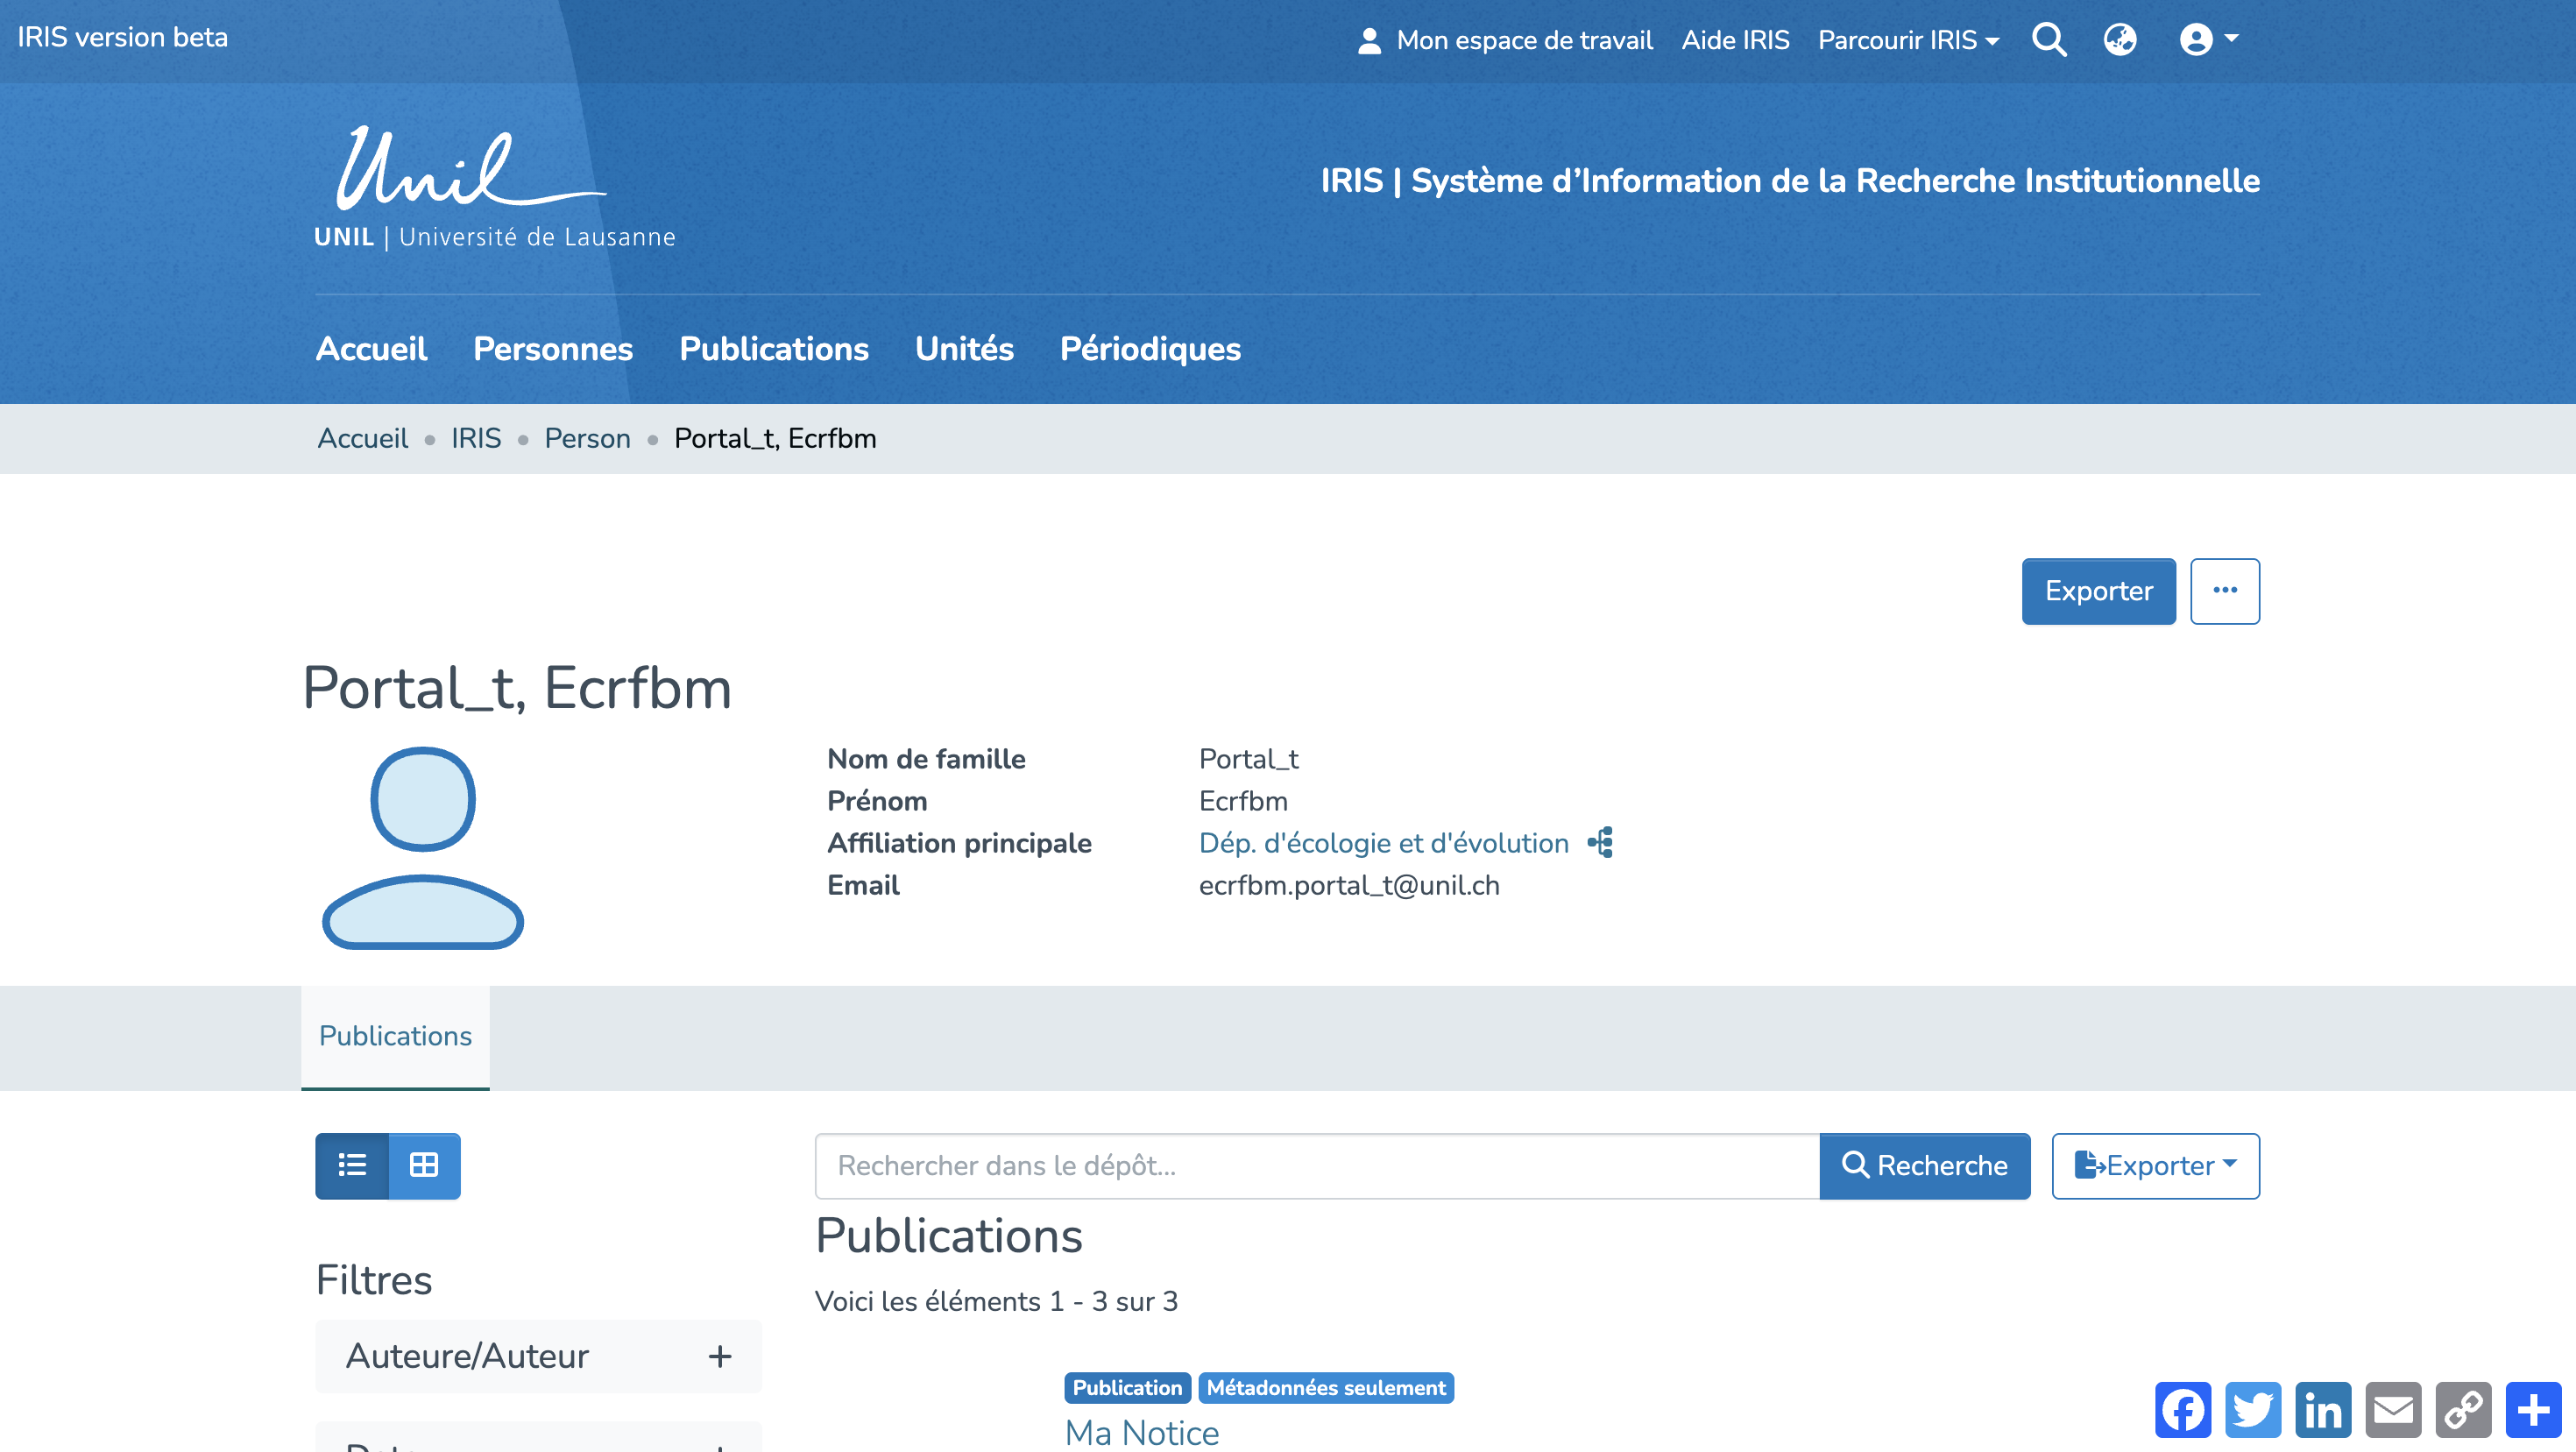Open the Ma Notice publication link
This screenshot has height=1452, width=2576.
point(1141,1432)
